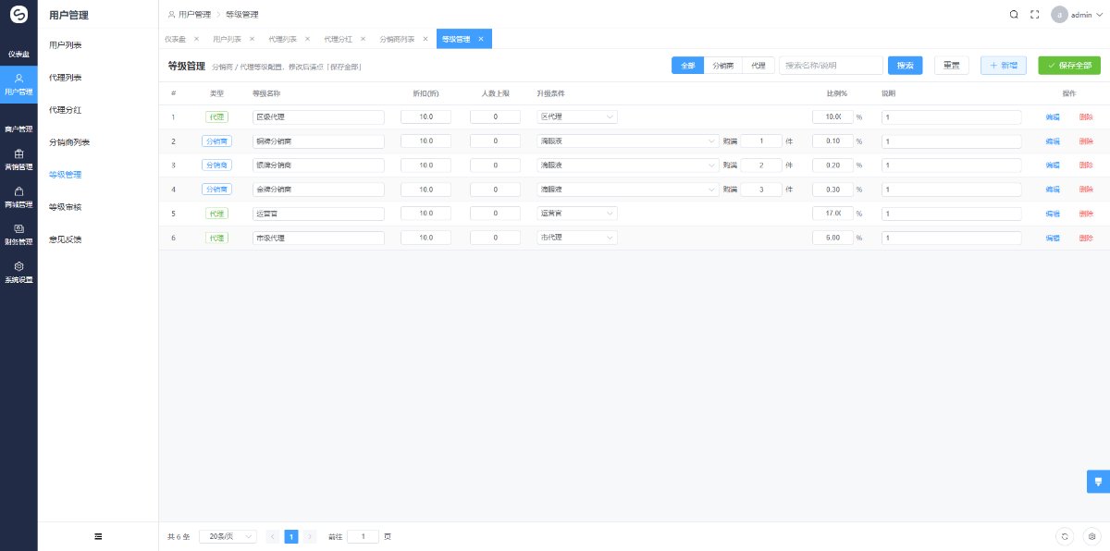Switch to the 代理分红 tab

click(x=338, y=39)
